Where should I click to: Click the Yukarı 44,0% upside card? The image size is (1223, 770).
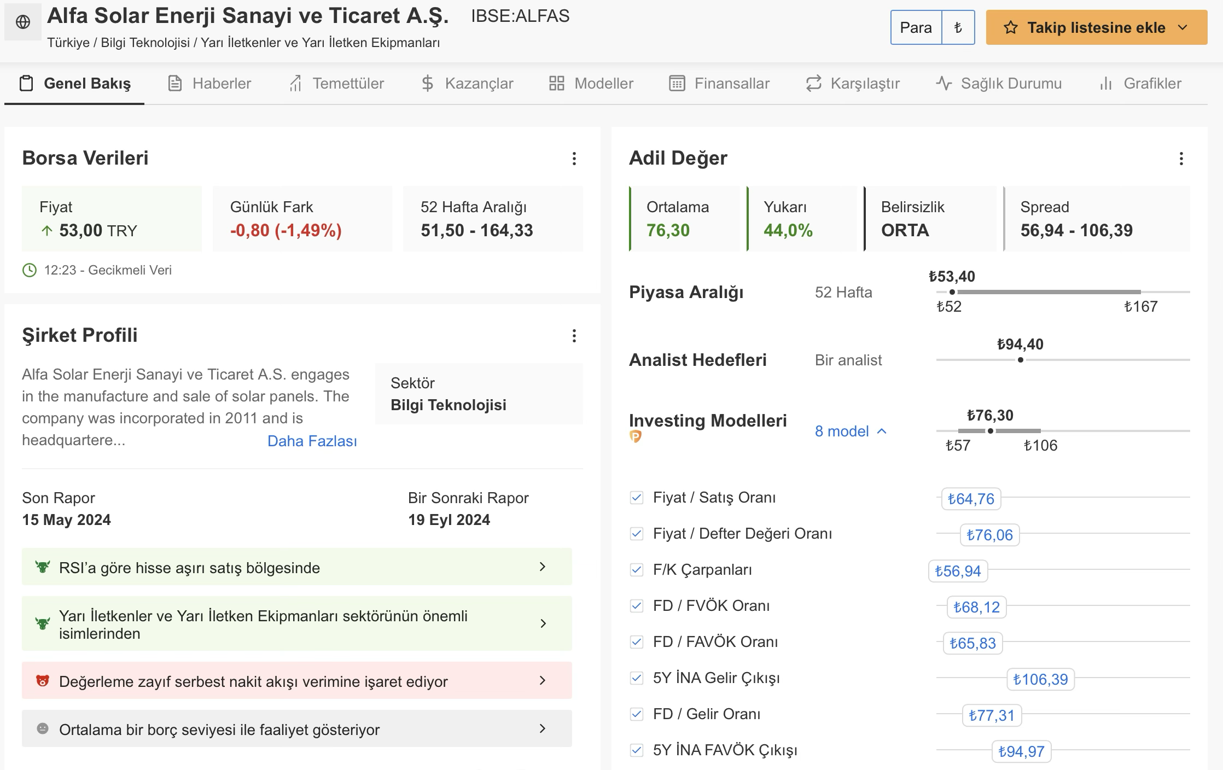(801, 219)
